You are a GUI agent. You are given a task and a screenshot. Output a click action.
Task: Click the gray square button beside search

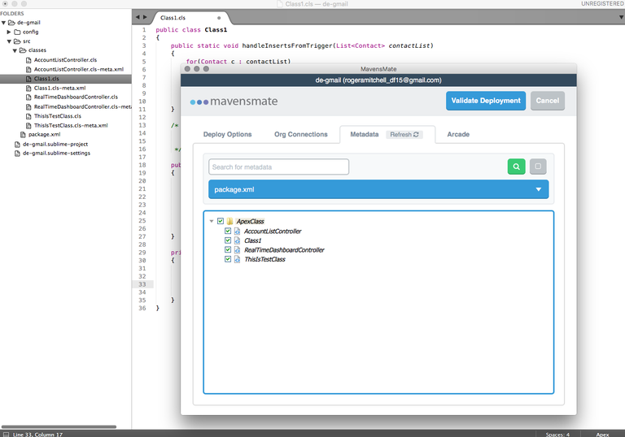(x=538, y=167)
